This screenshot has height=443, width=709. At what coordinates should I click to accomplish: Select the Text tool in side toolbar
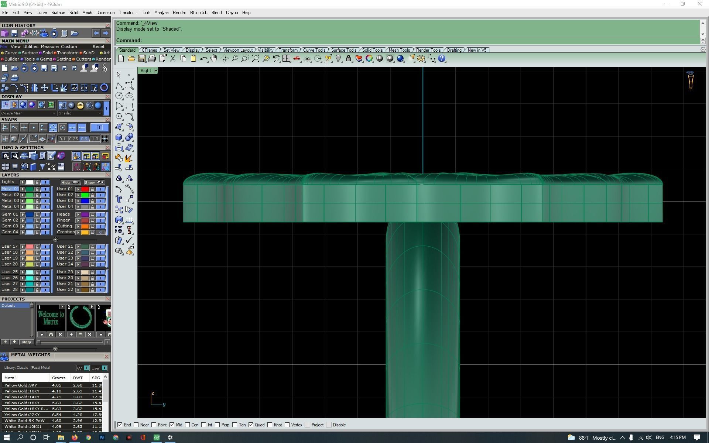(119, 199)
